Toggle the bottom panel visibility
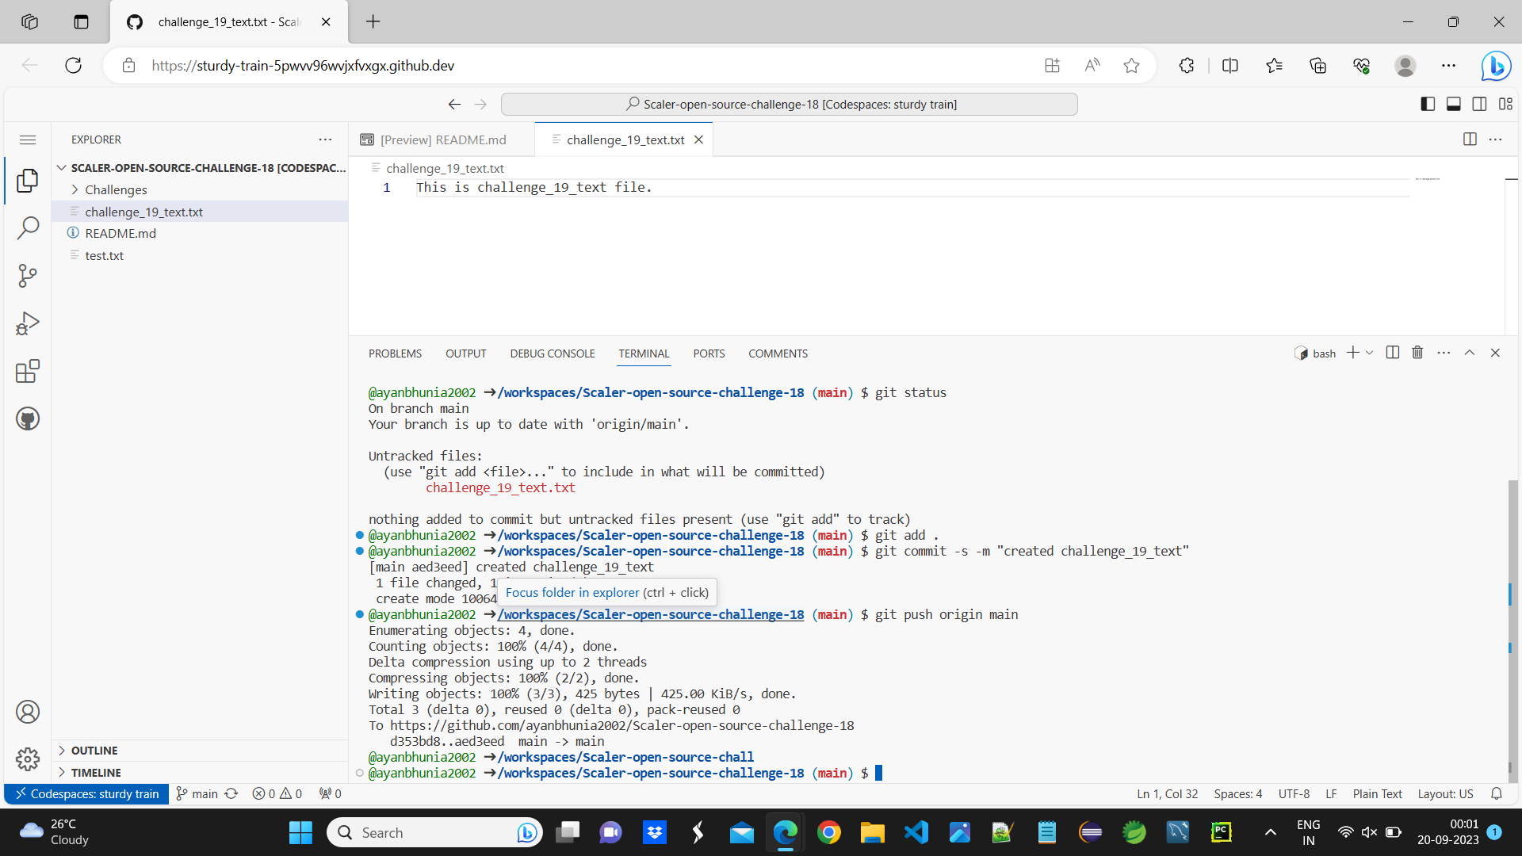 click(x=1454, y=104)
